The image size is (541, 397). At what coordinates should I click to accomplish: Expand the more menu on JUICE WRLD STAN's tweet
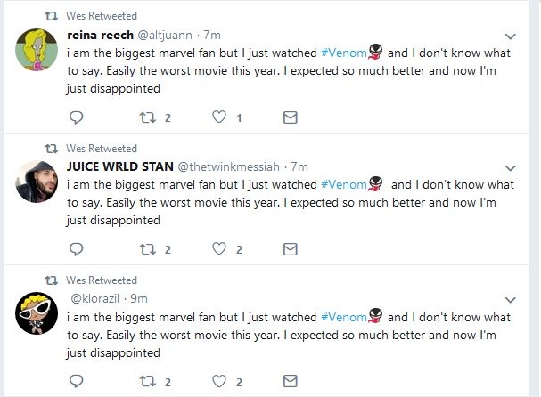click(510, 167)
